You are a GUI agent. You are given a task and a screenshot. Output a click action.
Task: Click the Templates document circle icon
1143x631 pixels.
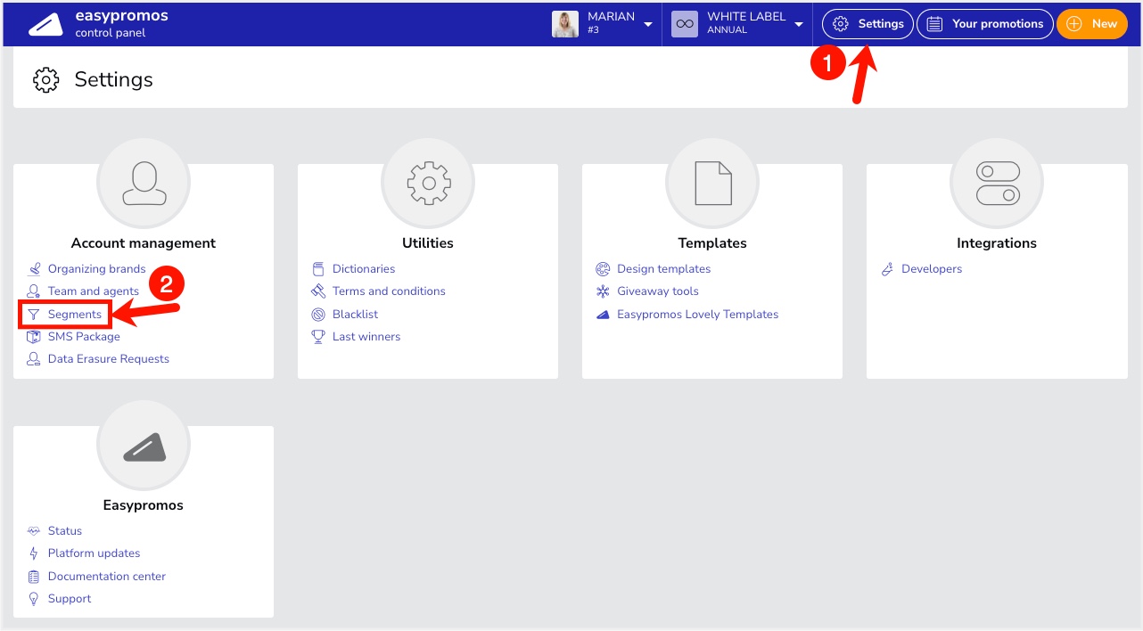tap(712, 184)
